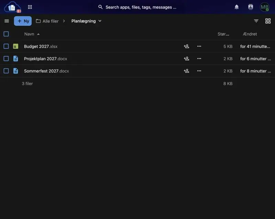Viewport: 275px width, 219px height.
Task: Click the '8 KB' total size text
Action: [228, 83]
